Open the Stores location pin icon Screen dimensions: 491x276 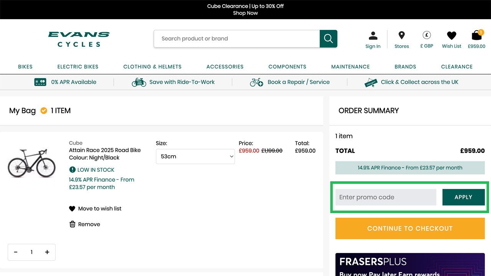tap(402, 35)
